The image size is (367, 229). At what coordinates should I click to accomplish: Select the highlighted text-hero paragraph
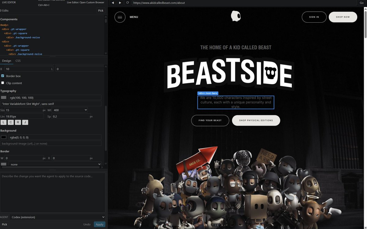235,102
